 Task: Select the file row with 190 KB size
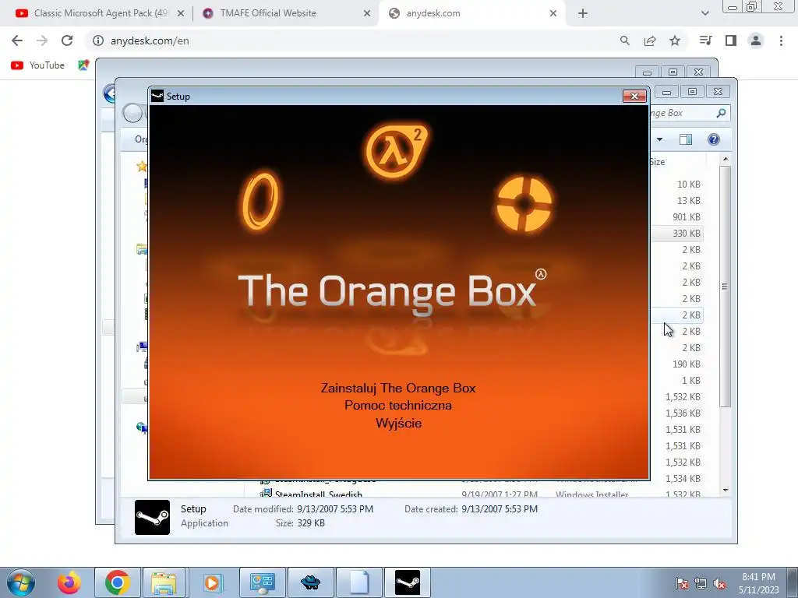click(x=677, y=364)
